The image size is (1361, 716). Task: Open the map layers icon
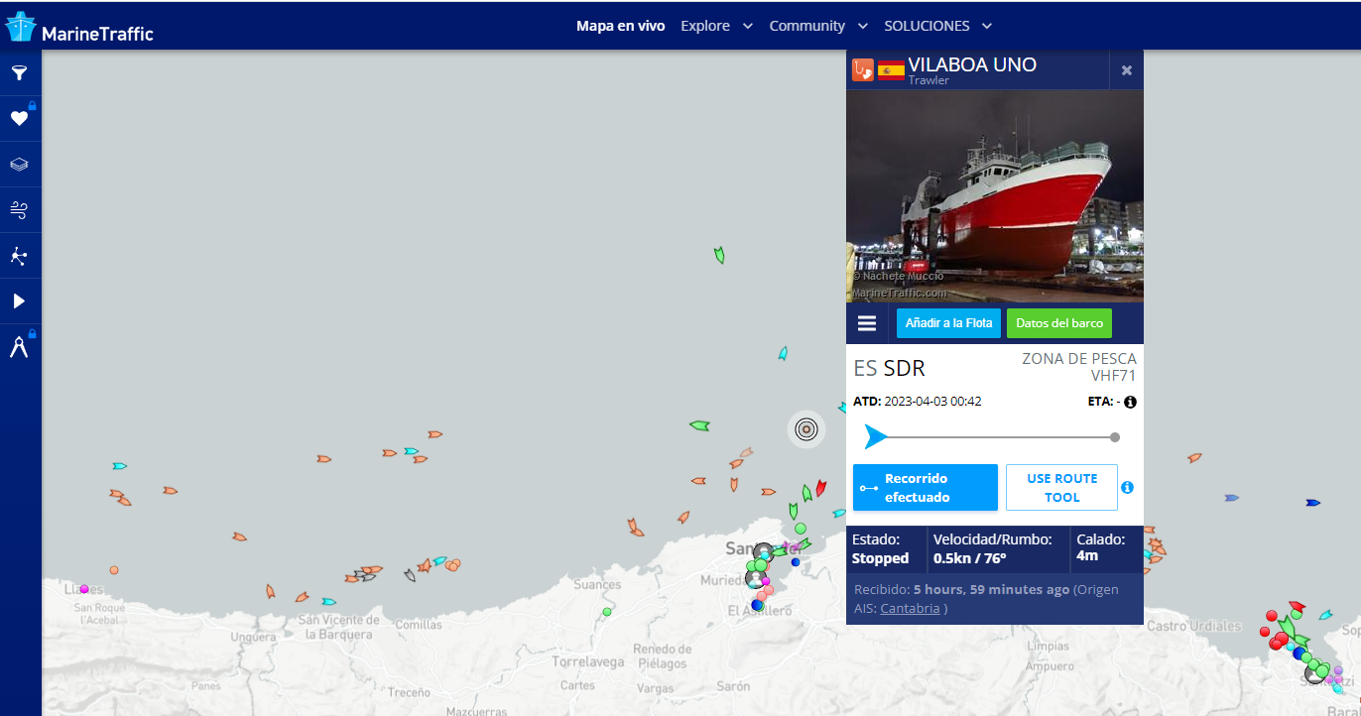[19, 165]
